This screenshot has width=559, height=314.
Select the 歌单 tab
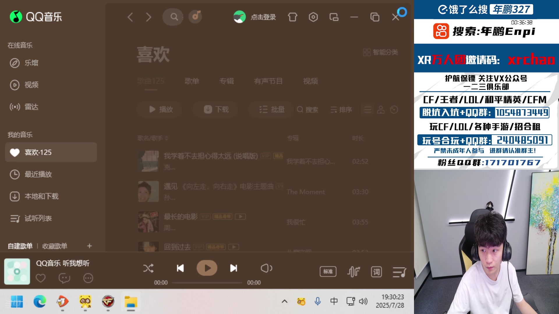click(x=192, y=81)
